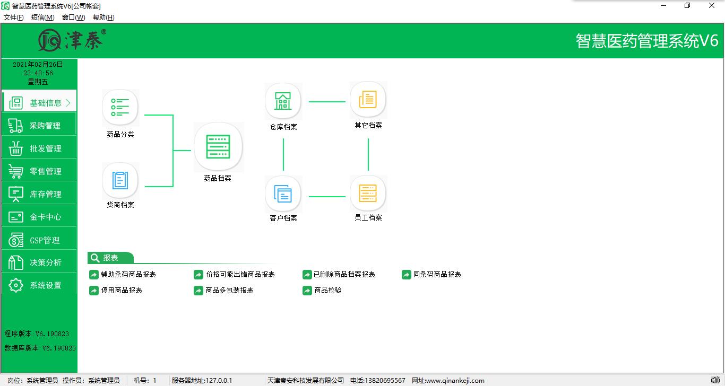Image resolution: width=725 pixels, height=386 pixels.
Task: Open the 员工档案 icon
Action: 368,194
